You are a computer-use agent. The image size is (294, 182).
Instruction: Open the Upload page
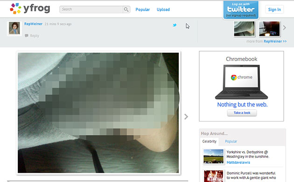pyautogui.click(x=163, y=9)
